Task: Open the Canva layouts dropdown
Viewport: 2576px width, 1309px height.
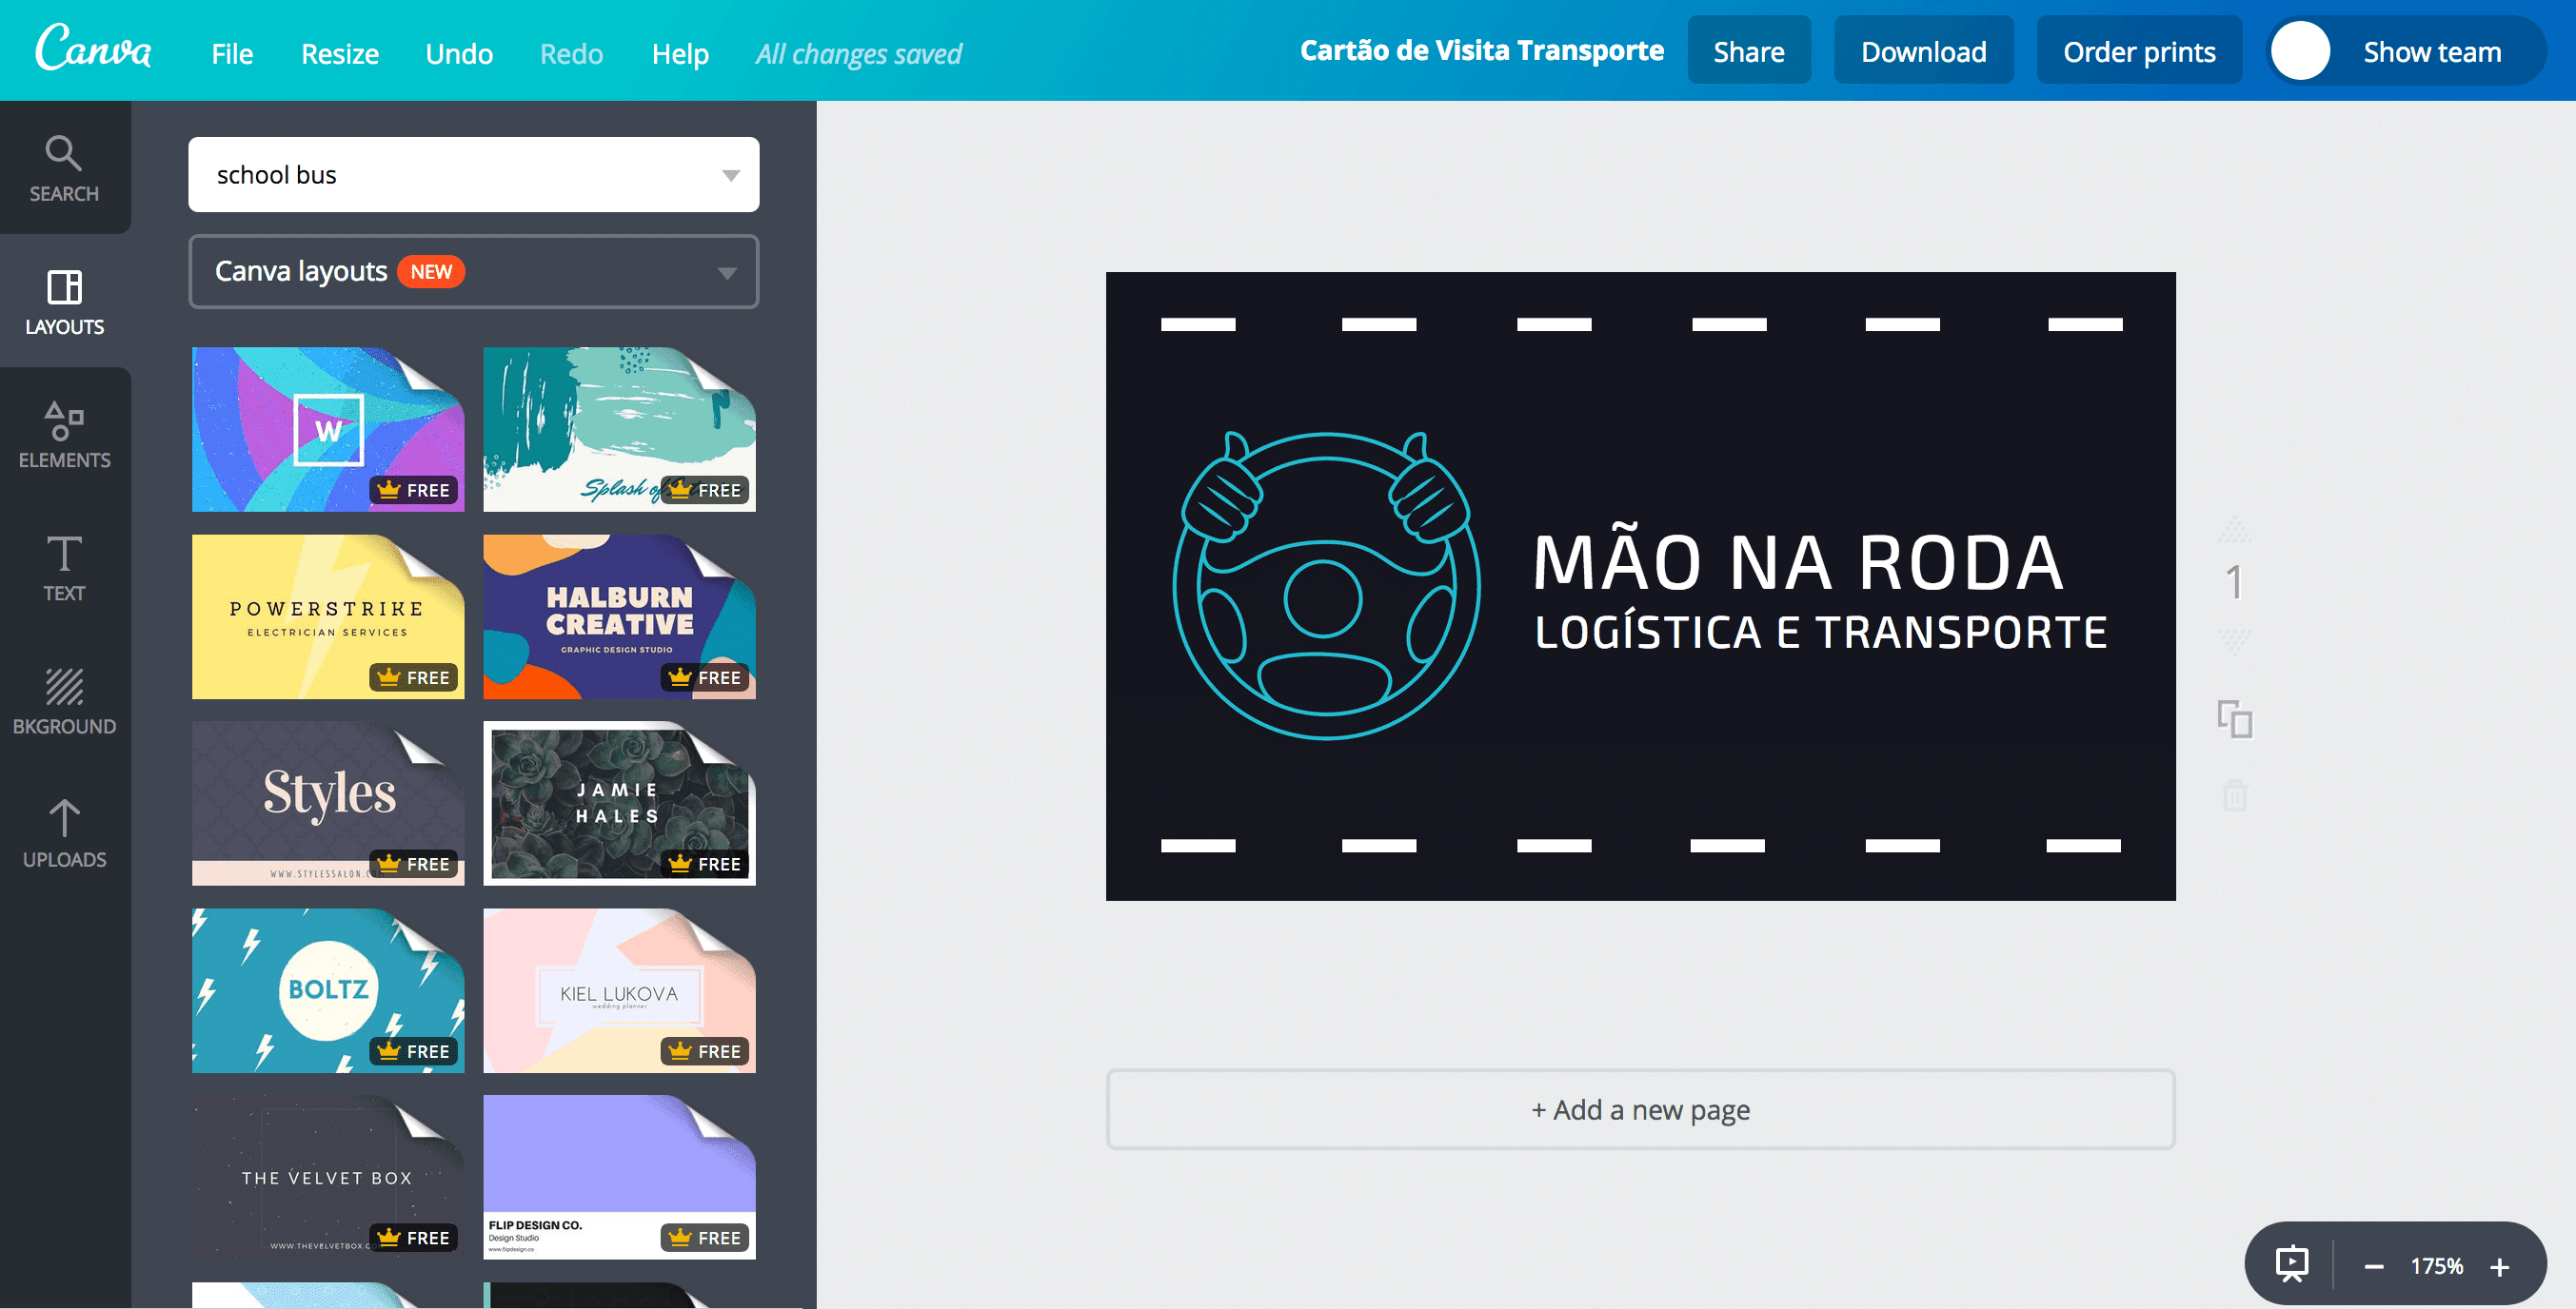Action: coord(474,272)
